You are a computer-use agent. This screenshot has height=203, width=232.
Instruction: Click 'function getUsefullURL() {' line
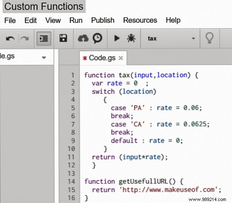coord(134,181)
